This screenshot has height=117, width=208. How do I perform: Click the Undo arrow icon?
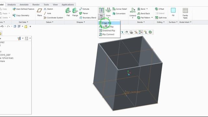click(2, 27)
